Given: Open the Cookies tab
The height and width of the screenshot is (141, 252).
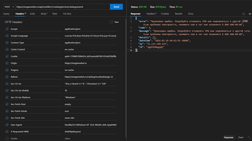Looking at the screenshot, I should (x=165, y=14).
